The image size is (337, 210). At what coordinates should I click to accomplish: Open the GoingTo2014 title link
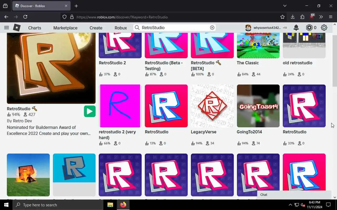pyautogui.click(x=249, y=132)
